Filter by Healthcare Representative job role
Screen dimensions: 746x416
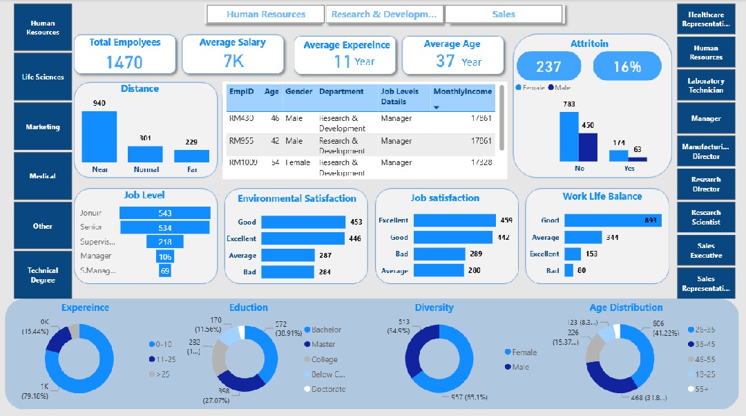pyautogui.click(x=706, y=19)
